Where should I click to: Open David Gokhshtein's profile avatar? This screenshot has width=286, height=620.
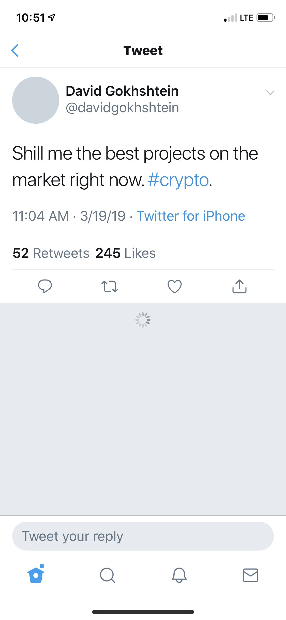point(36,100)
